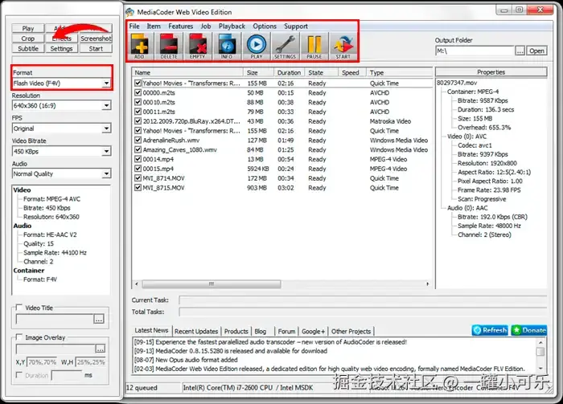Click the Screenshot button in left panel
The width and height of the screenshot is (563, 404).
click(x=96, y=39)
